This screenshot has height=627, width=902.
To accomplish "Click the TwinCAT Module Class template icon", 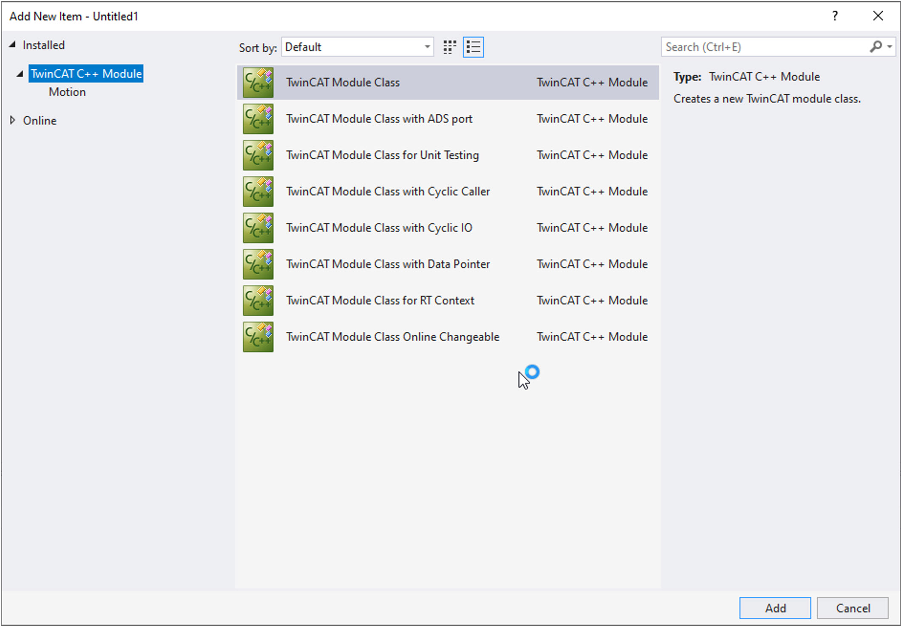I will [258, 82].
